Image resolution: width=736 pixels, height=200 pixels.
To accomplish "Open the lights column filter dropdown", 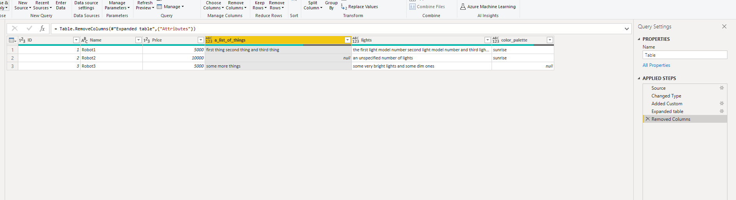I will tap(487, 40).
